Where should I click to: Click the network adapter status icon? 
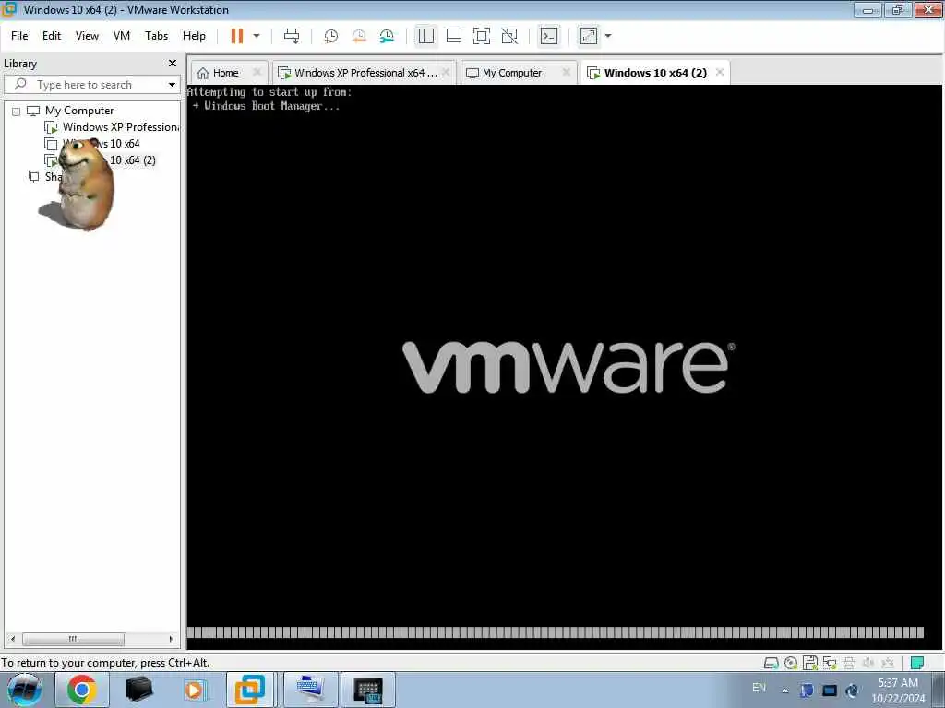tap(830, 664)
